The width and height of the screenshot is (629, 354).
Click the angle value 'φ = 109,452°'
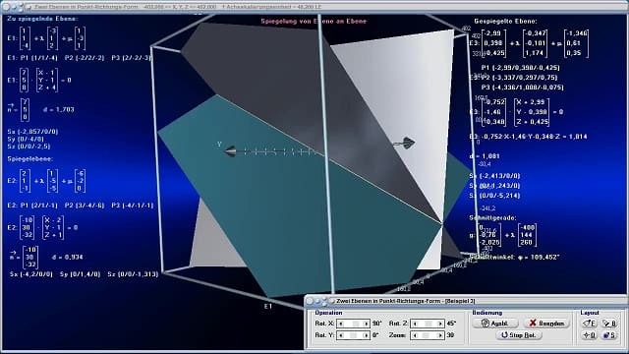pyautogui.click(x=539, y=257)
